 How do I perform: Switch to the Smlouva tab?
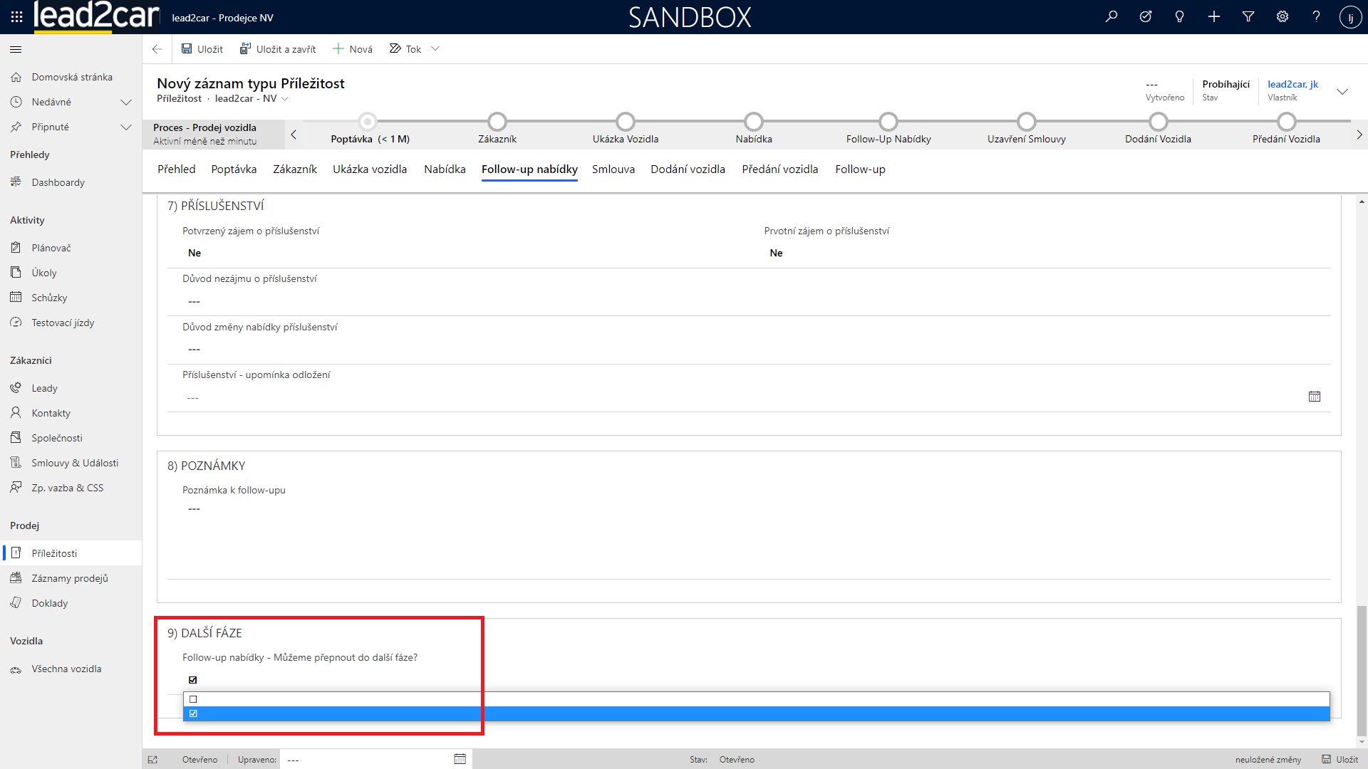[613, 169]
